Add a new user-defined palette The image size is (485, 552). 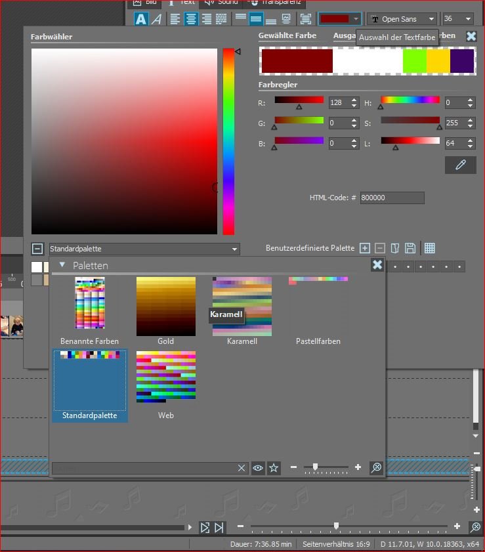click(366, 248)
